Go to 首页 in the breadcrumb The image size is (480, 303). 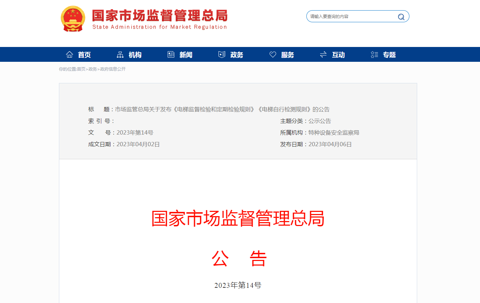pos(81,69)
